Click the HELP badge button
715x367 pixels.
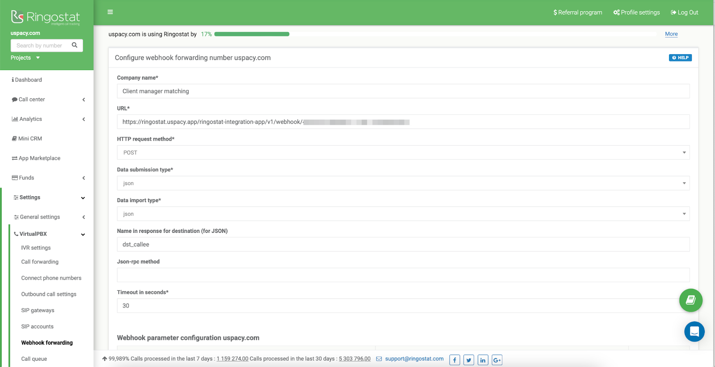[680, 58]
